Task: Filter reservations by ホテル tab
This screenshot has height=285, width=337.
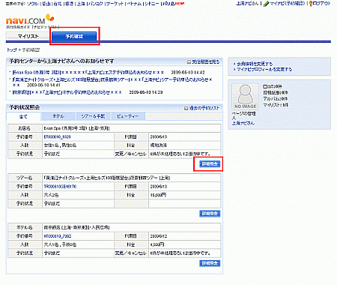Action: (x=58, y=116)
